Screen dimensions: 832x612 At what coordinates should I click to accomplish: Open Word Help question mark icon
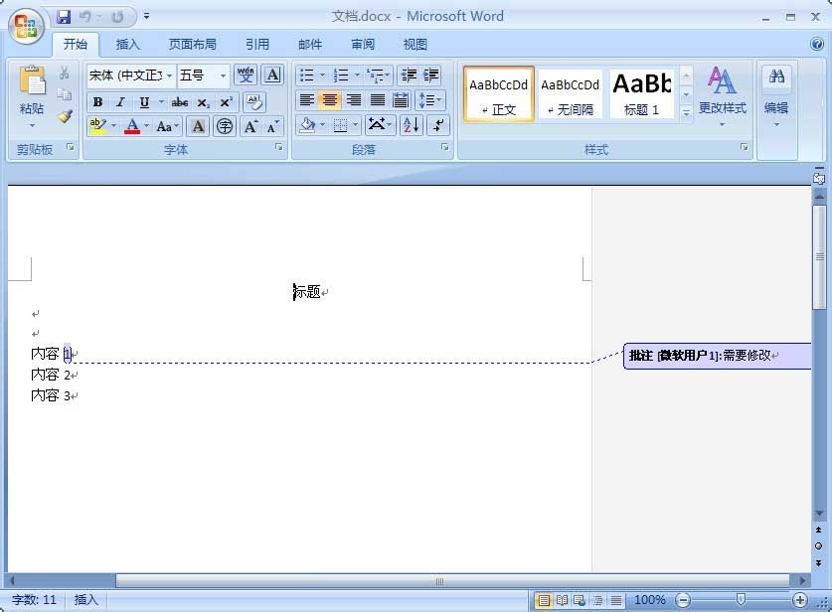816,44
